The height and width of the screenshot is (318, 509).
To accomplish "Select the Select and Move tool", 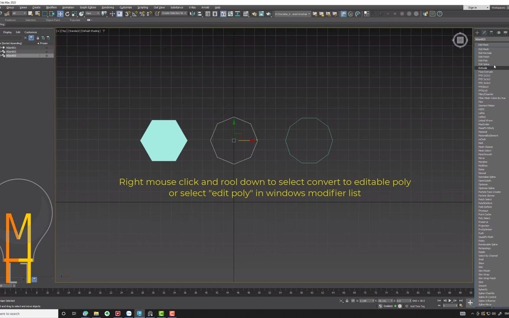I will pos(60,14).
